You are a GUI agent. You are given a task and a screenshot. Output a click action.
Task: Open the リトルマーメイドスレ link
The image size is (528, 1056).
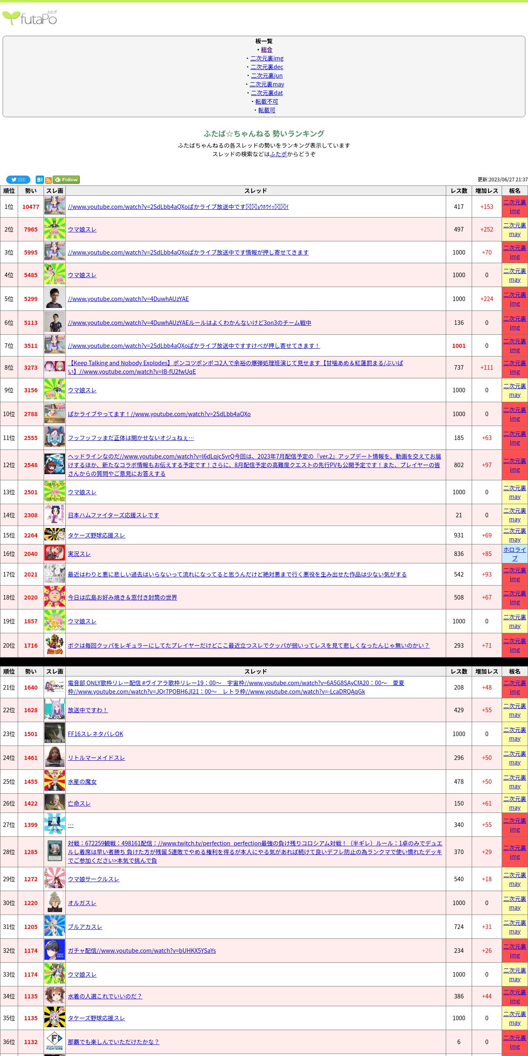click(x=96, y=758)
